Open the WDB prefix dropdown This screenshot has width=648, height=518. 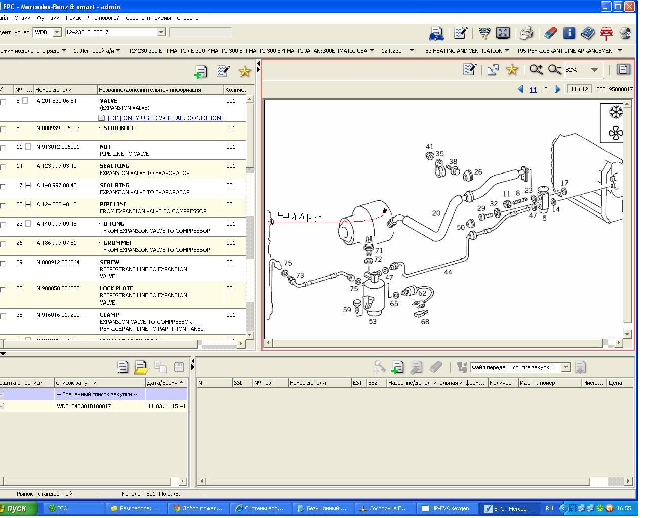[x=57, y=32]
